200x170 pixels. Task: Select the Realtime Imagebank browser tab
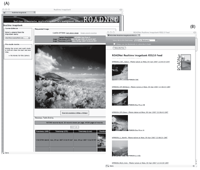tap(19, 12)
